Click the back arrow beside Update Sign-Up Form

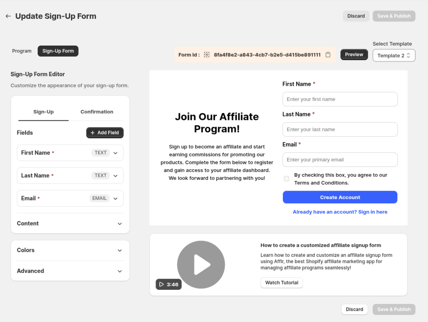point(8,16)
